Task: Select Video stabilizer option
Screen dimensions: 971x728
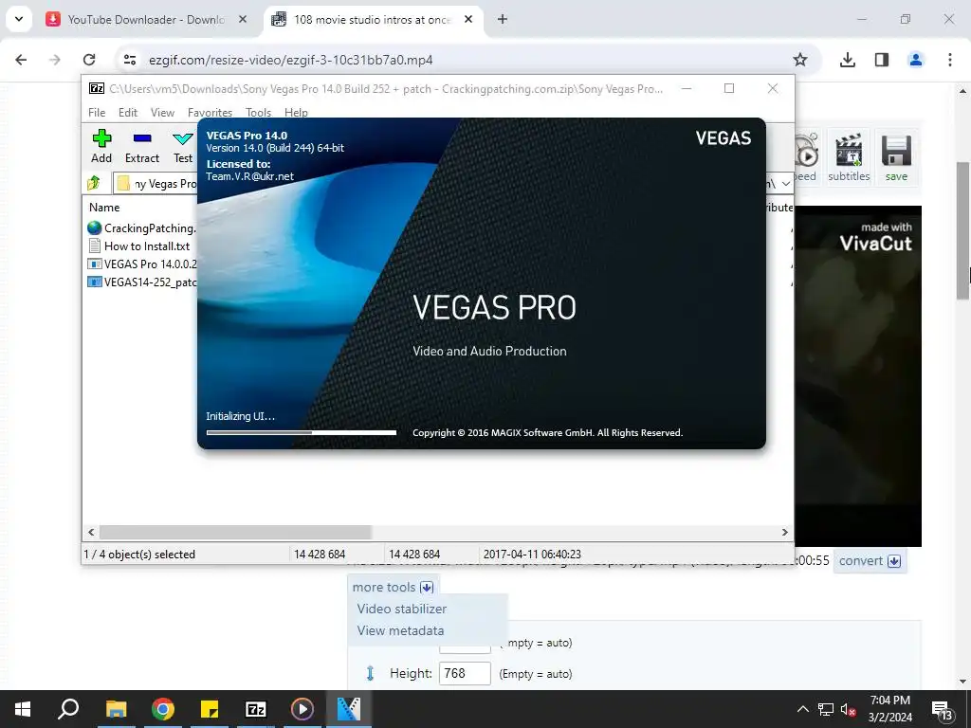Action: tap(401, 609)
